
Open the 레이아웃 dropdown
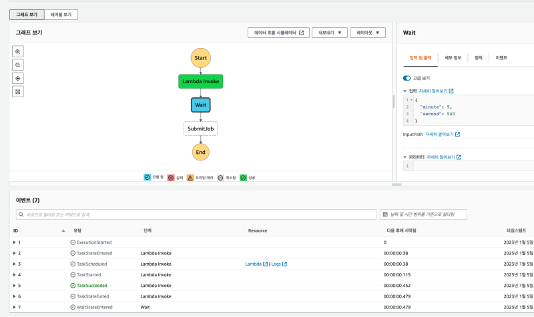click(367, 33)
